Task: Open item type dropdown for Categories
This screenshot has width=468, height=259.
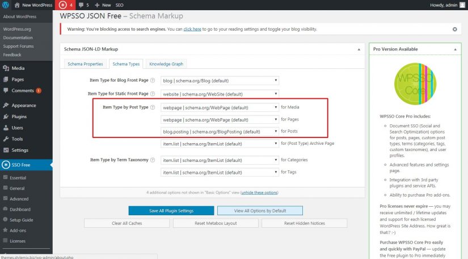Action: point(220,160)
